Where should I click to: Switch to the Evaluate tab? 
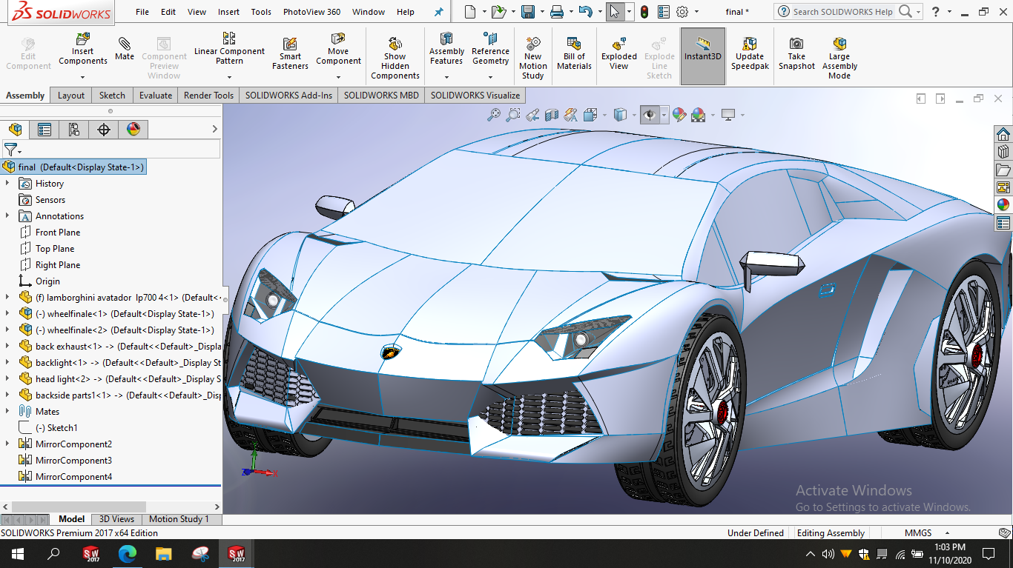tap(156, 96)
